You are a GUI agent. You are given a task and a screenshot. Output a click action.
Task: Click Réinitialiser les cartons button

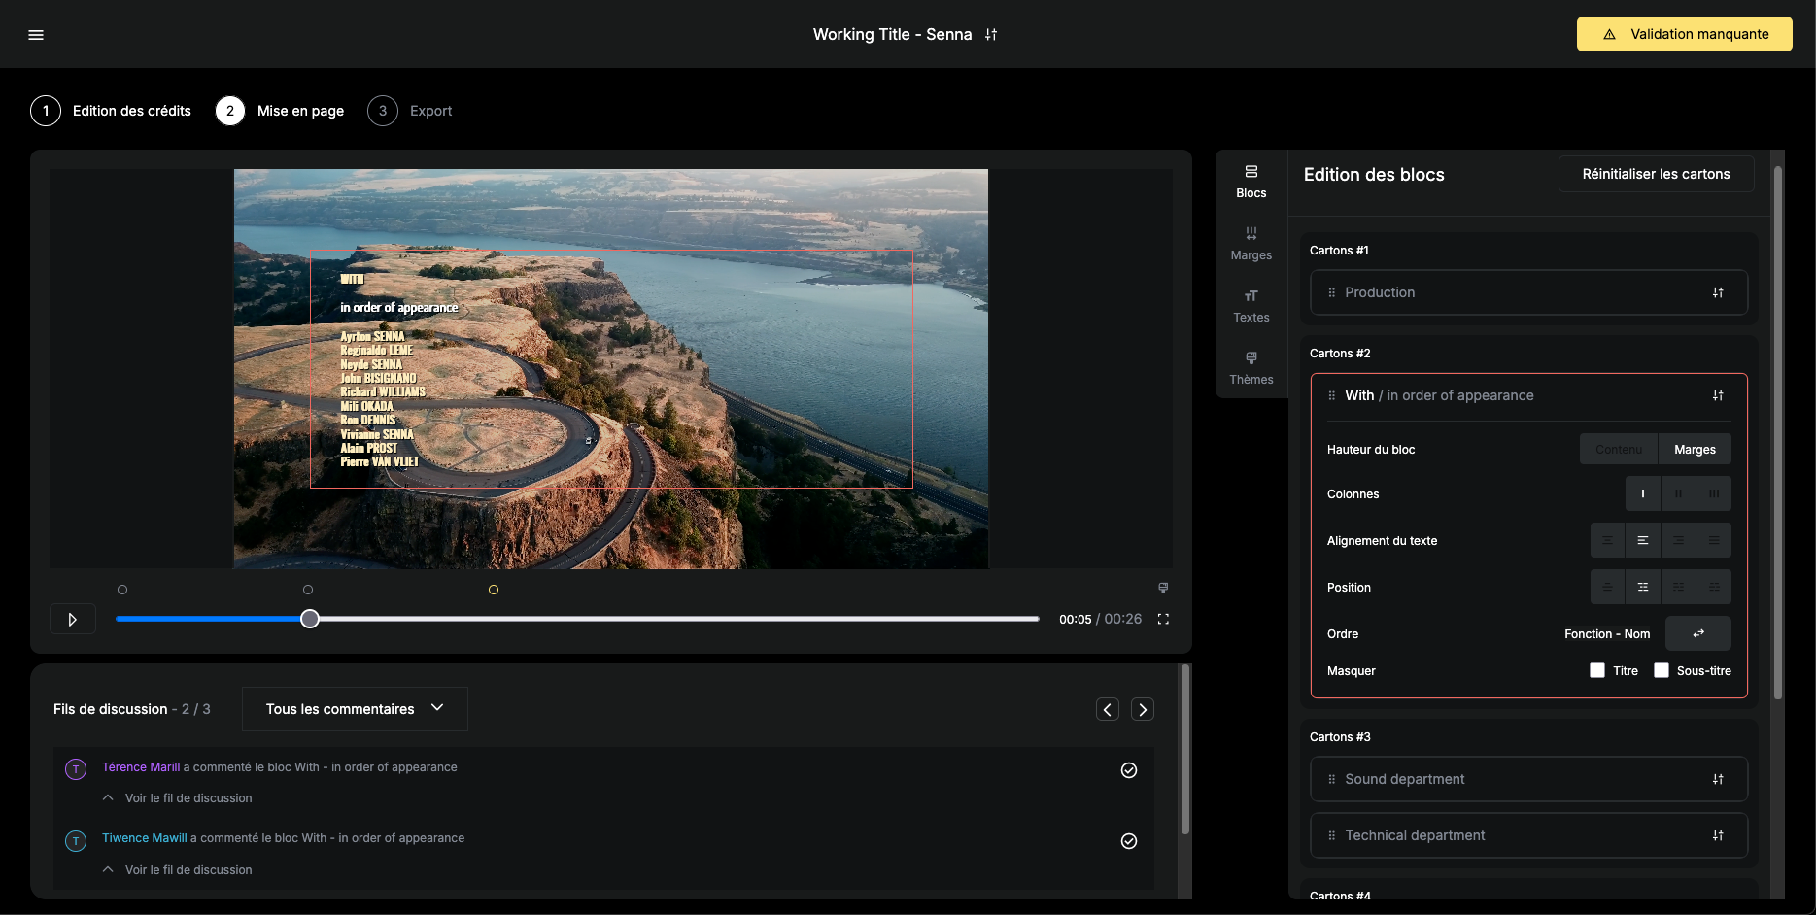(1656, 174)
